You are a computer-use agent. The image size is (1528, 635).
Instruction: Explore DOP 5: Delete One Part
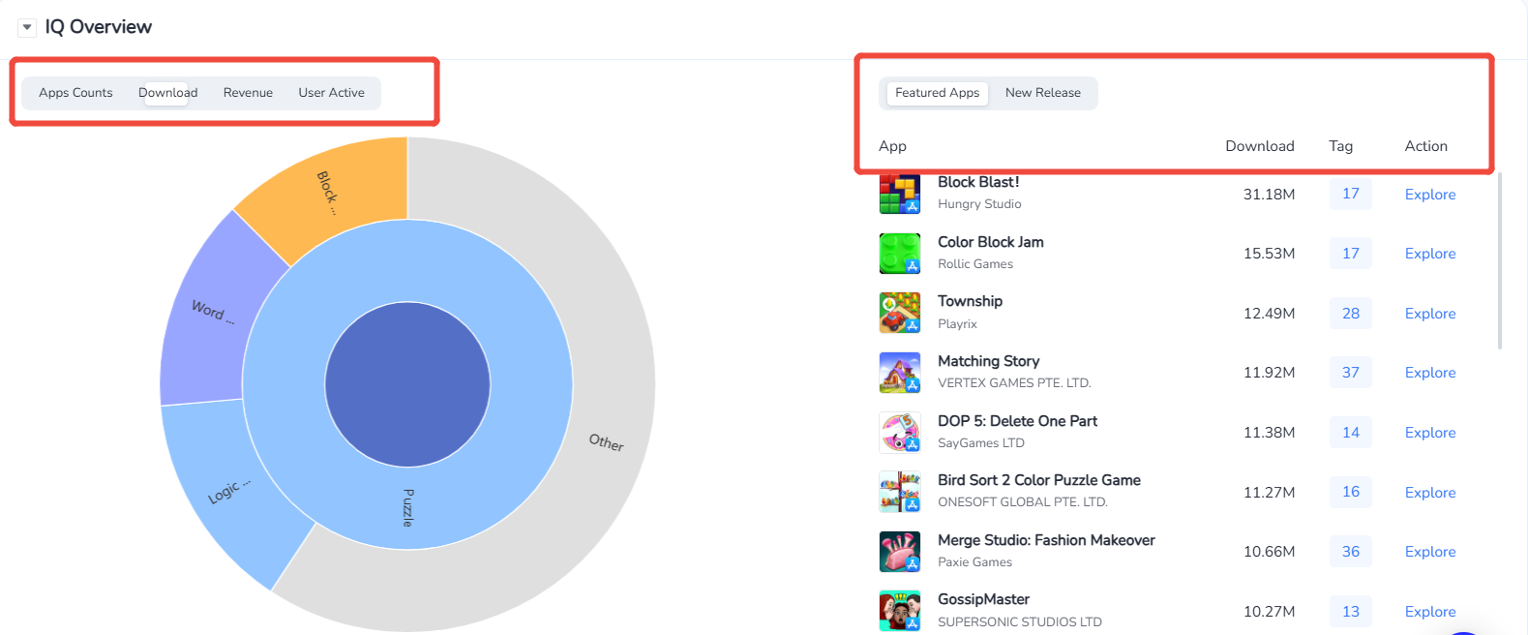point(1430,433)
